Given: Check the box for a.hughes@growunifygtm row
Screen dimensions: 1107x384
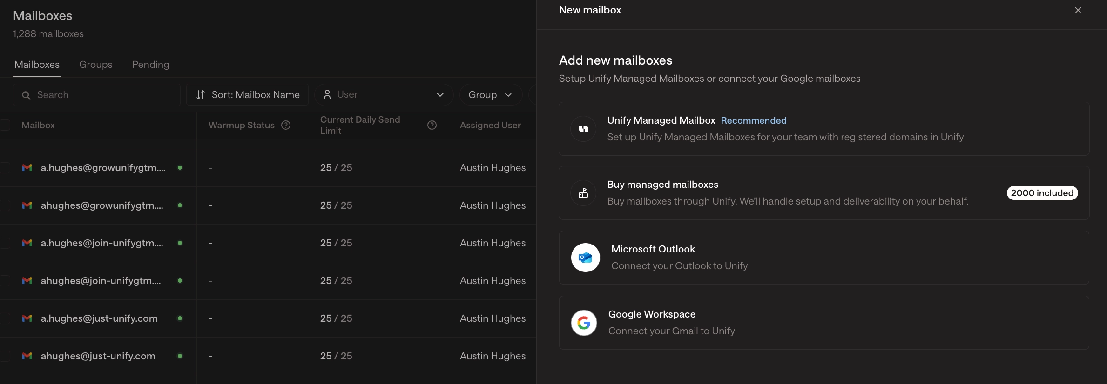Looking at the screenshot, I should click(x=5, y=168).
